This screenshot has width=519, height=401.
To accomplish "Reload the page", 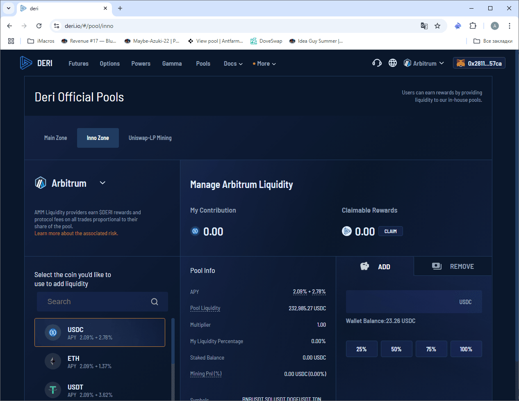I will (39, 26).
